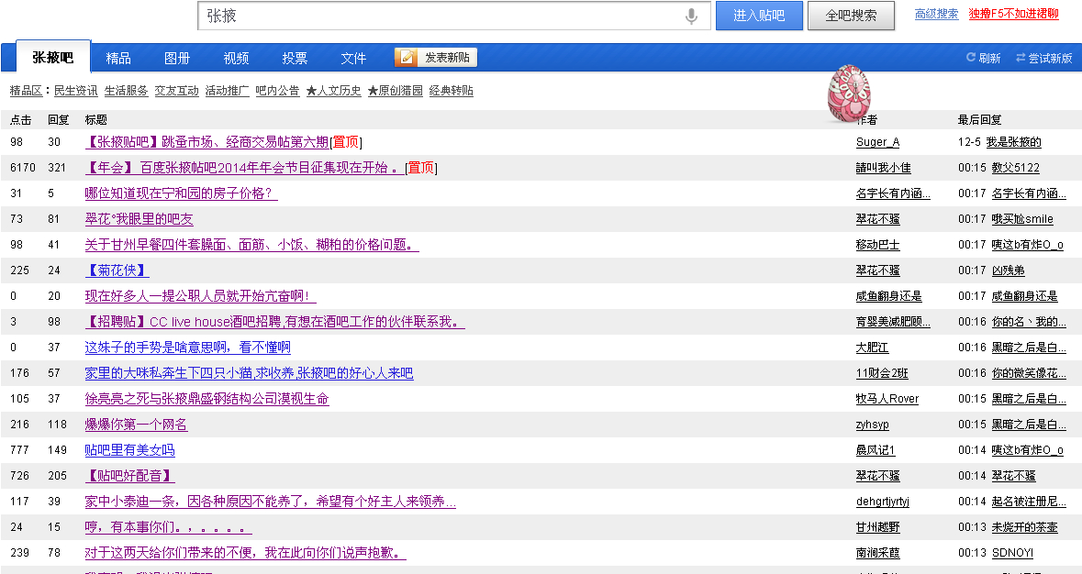Viewport: 1082px width, 574px height.
Task: Open author 晨风记1's profile
Action: click(x=875, y=450)
